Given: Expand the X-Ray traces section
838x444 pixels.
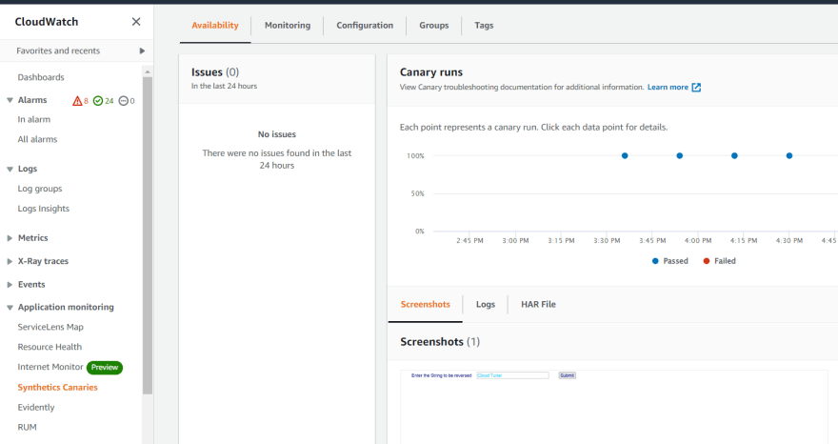Looking at the screenshot, I should pos(10,261).
